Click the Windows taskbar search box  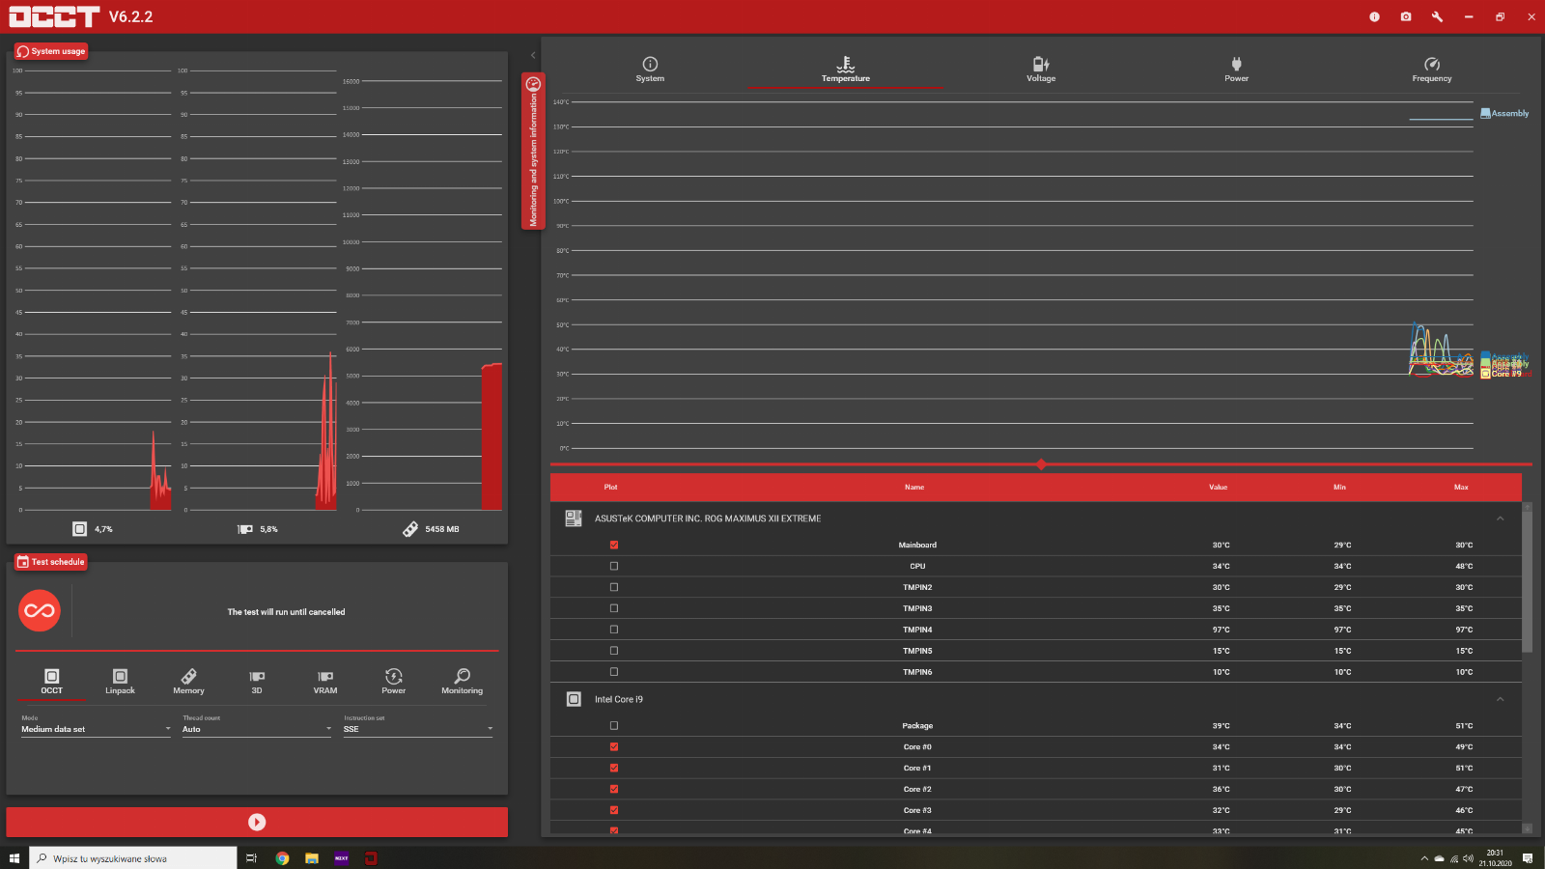click(x=133, y=858)
